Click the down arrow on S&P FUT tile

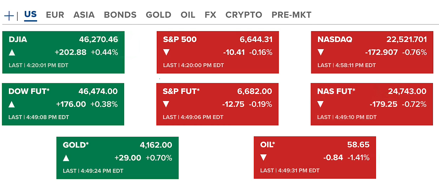[166, 105]
